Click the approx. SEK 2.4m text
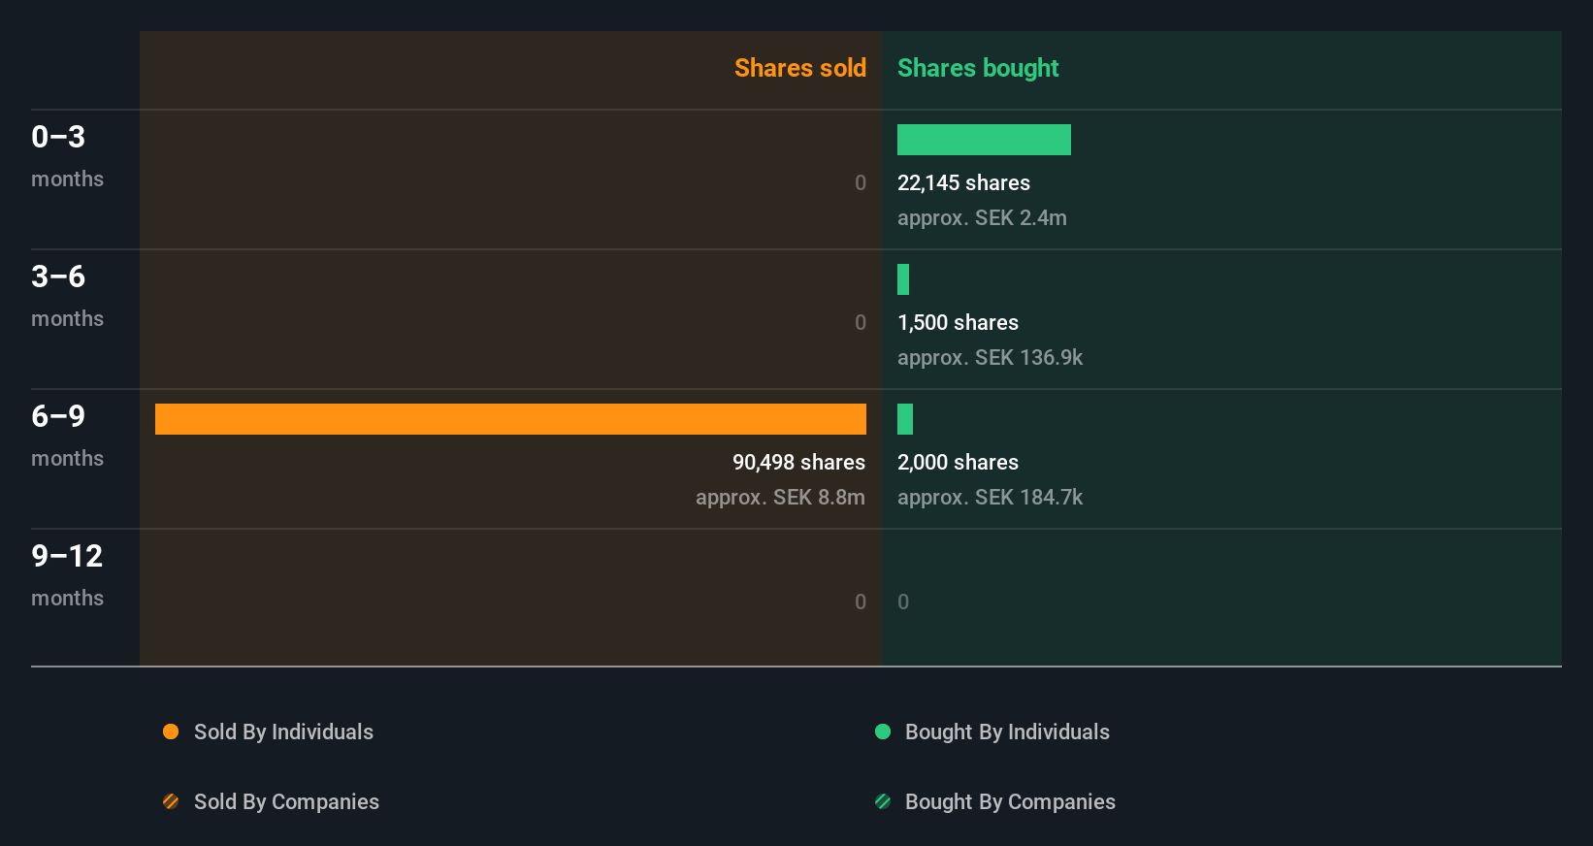Image resolution: width=1593 pixels, height=846 pixels. [982, 218]
